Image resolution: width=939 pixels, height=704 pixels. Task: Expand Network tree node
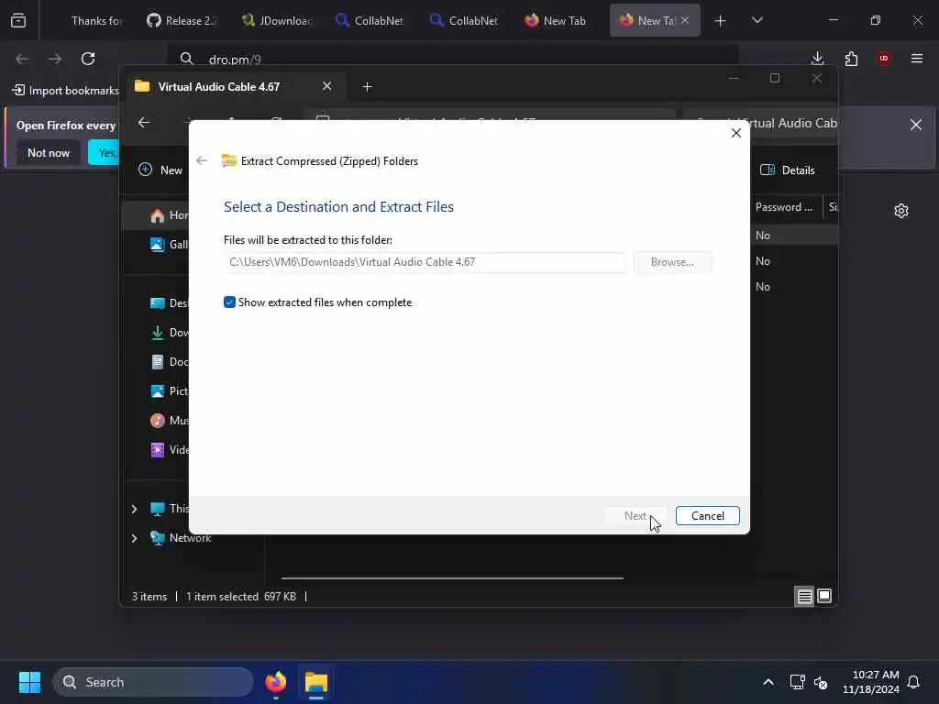[x=134, y=538]
